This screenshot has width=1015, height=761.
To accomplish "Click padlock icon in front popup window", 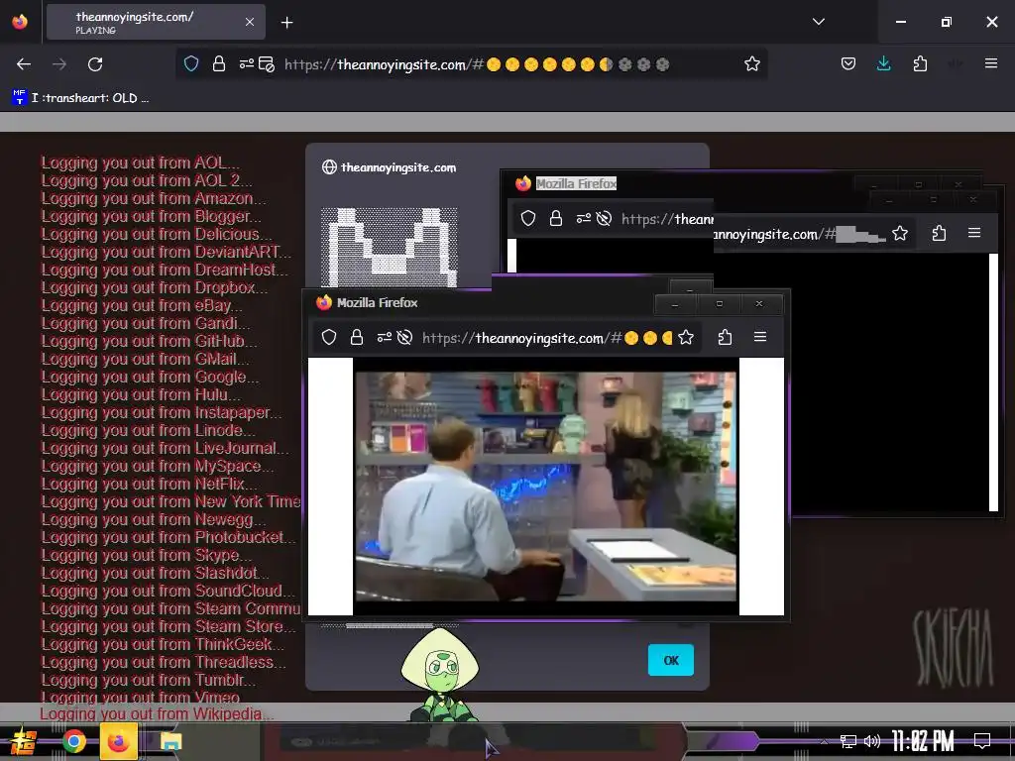I will click(357, 337).
